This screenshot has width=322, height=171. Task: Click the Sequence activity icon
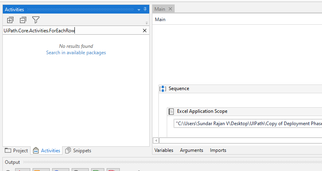click(162, 89)
